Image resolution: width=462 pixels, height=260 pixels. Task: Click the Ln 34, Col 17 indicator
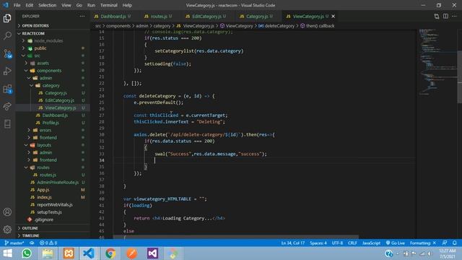[x=293, y=243]
